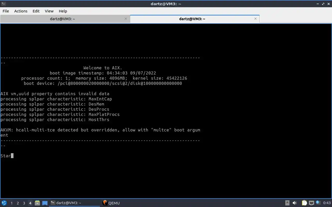Click the boot image timestamp line
332x207 pixels.
point(103,73)
